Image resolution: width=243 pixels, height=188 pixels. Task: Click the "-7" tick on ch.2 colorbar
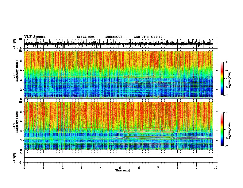click(226, 146)
